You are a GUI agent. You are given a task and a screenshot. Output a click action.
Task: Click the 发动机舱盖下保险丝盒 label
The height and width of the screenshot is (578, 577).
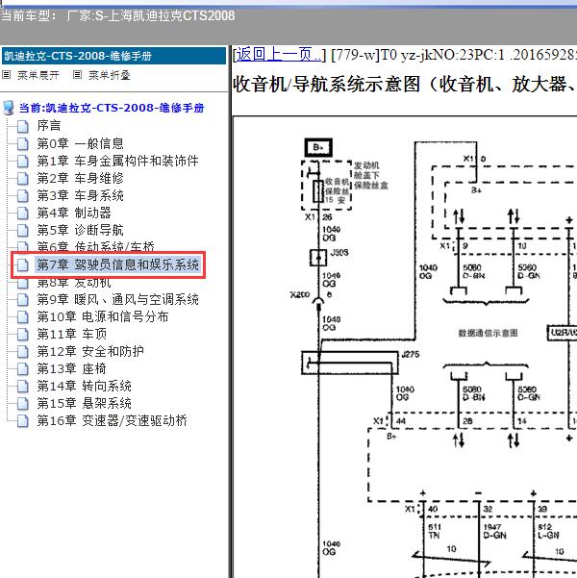click(x=371, y=175)
